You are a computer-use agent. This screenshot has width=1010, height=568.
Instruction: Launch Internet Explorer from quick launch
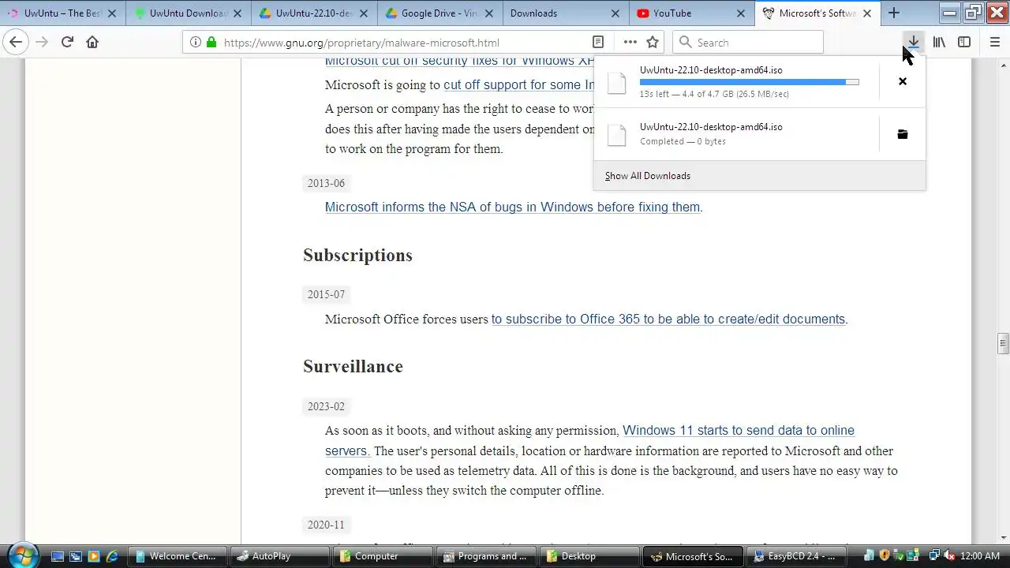(x=112, y=556)
